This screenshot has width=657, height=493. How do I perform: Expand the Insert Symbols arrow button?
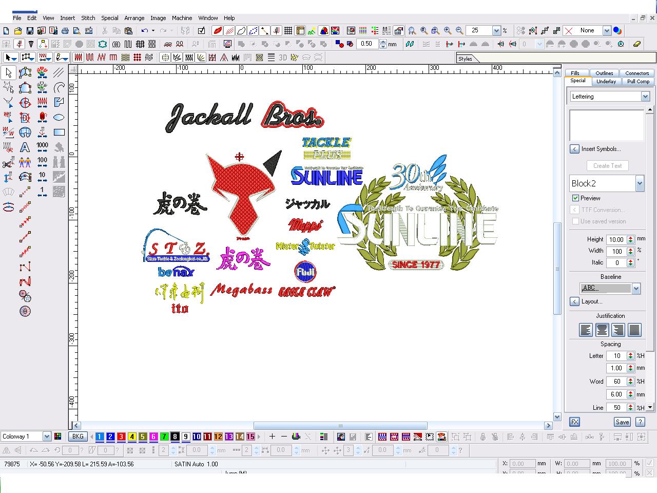point(574,149)
